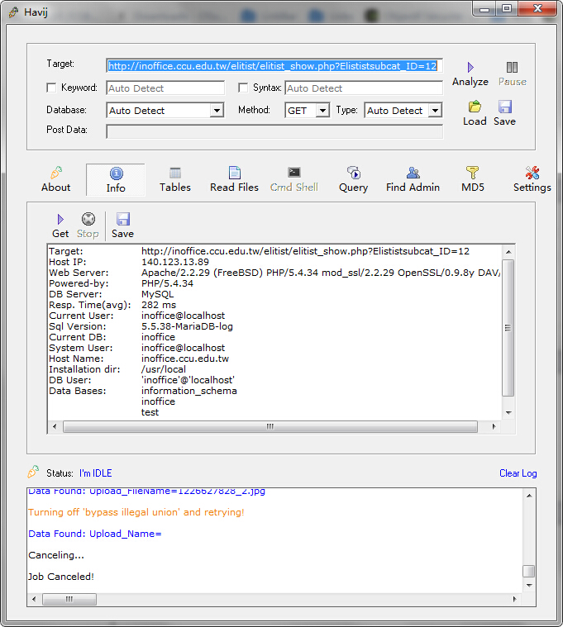Click the About text label
The width and height of the screenshot is (563, 627).
coord(56,188)
